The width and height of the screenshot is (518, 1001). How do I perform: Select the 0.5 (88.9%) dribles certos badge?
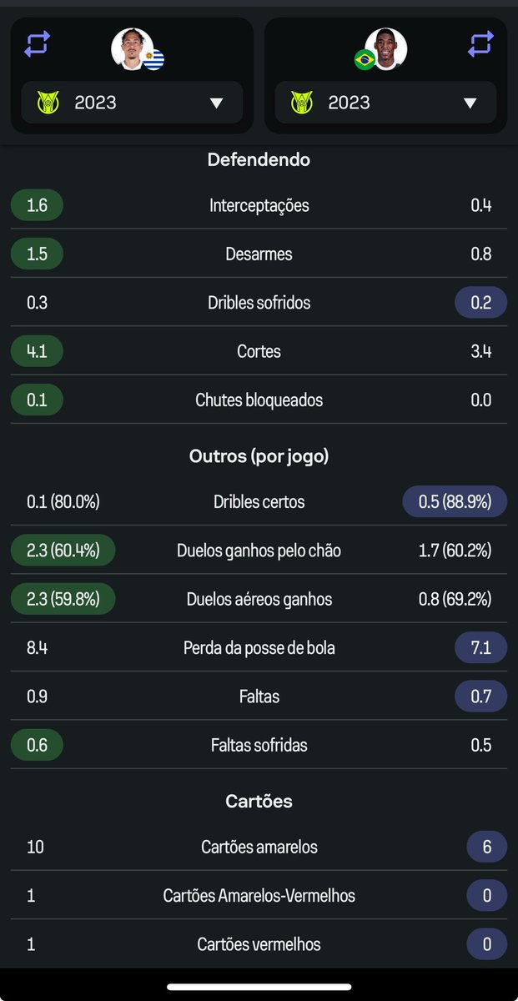coord(455,502)
